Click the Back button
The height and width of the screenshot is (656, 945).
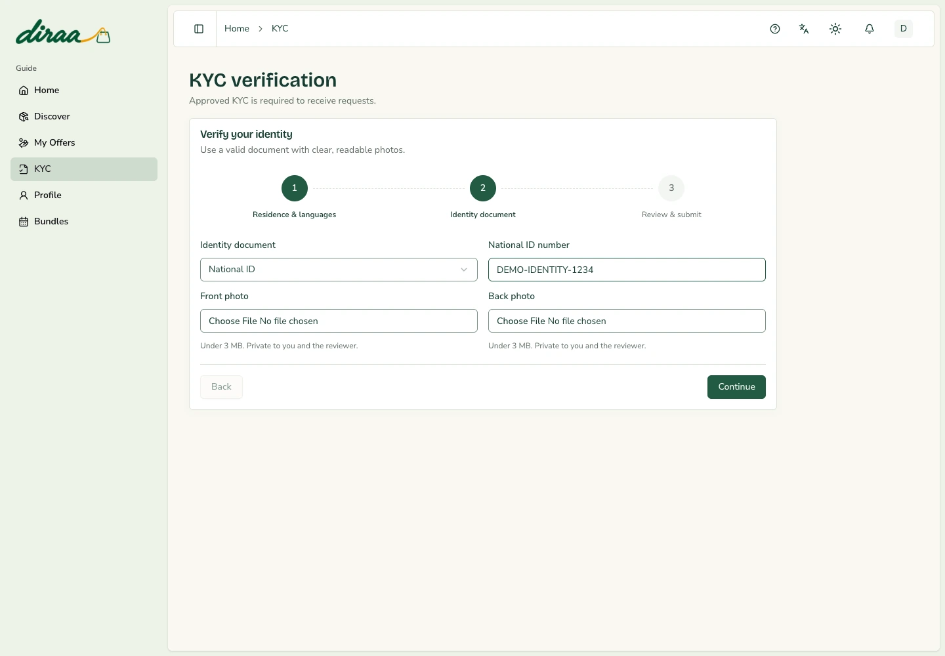[x=221, y=387]
